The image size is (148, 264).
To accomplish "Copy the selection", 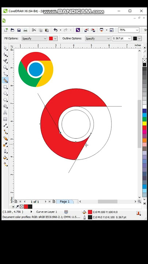I will pos(41,30).
